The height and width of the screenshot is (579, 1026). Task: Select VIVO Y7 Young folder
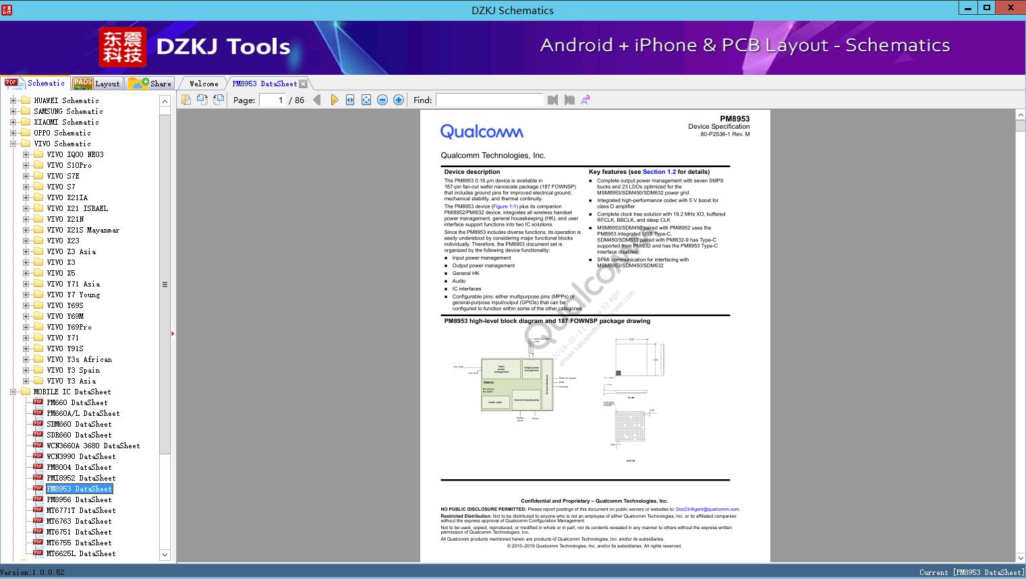point(74,295)
